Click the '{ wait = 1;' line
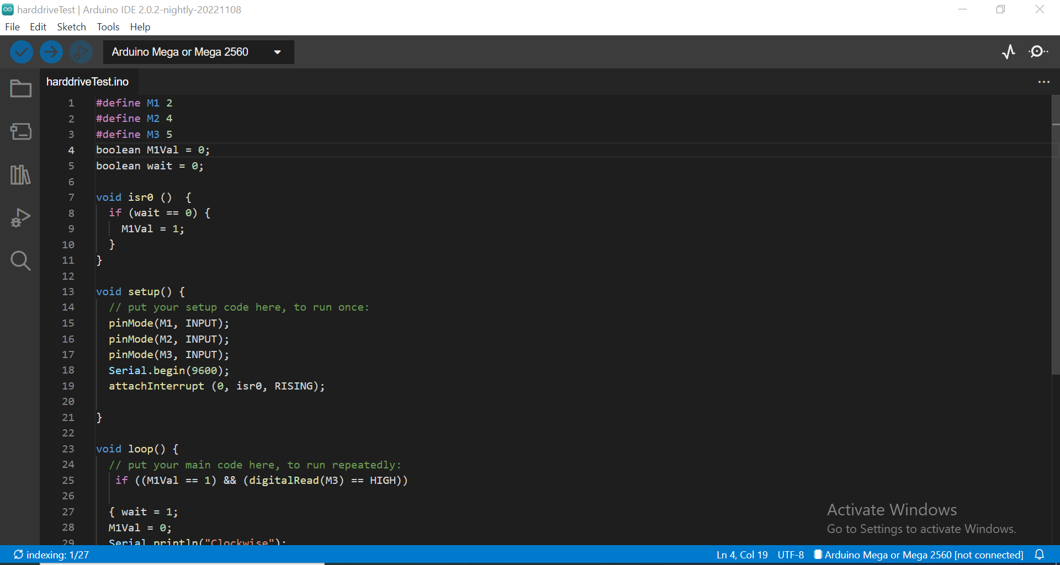 (x=144, y=511)
